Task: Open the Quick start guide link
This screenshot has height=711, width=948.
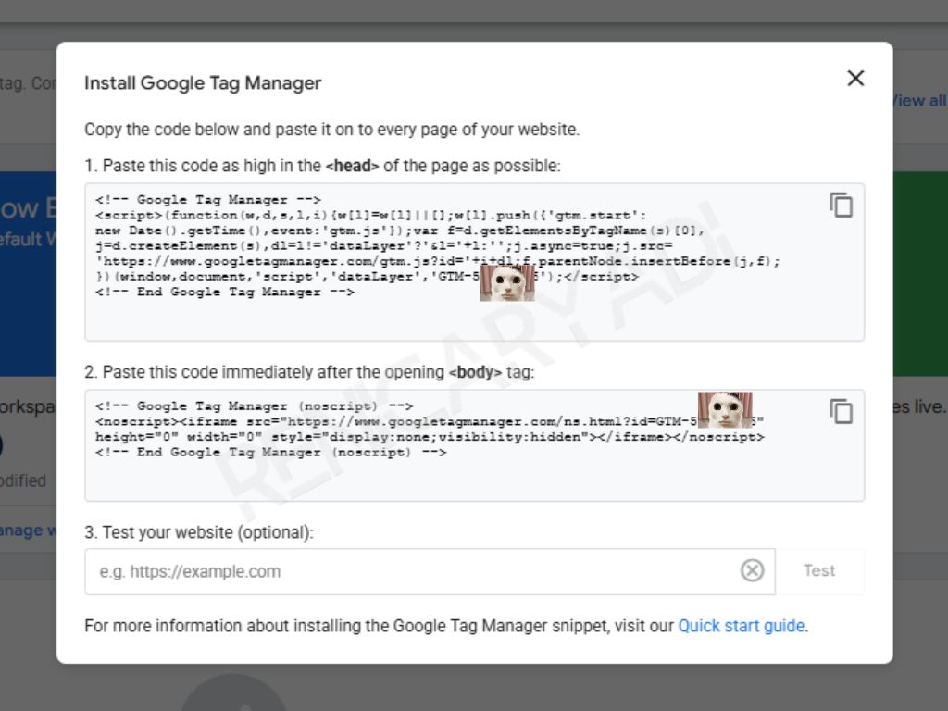Action: 742,626
